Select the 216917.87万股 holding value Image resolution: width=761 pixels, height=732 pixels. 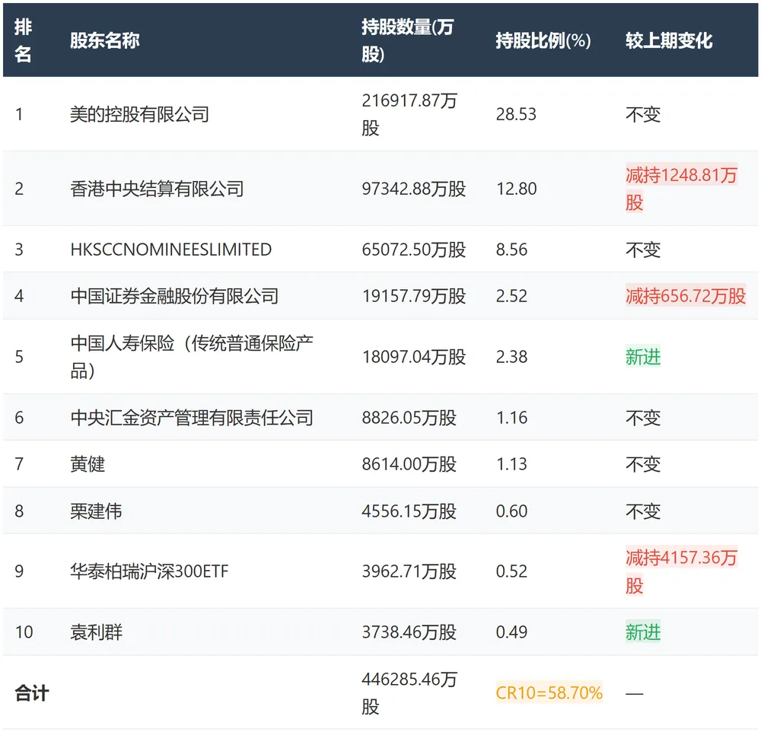click(409, 115)
